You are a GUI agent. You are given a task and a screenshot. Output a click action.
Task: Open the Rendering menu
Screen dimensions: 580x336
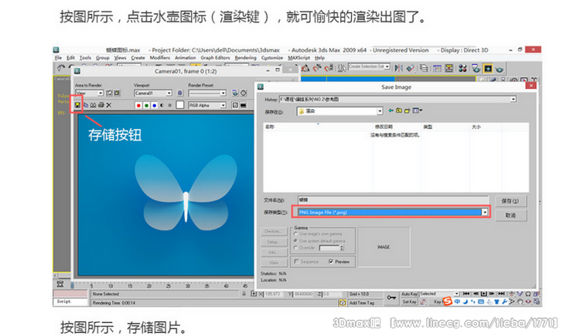pos(246,58)
